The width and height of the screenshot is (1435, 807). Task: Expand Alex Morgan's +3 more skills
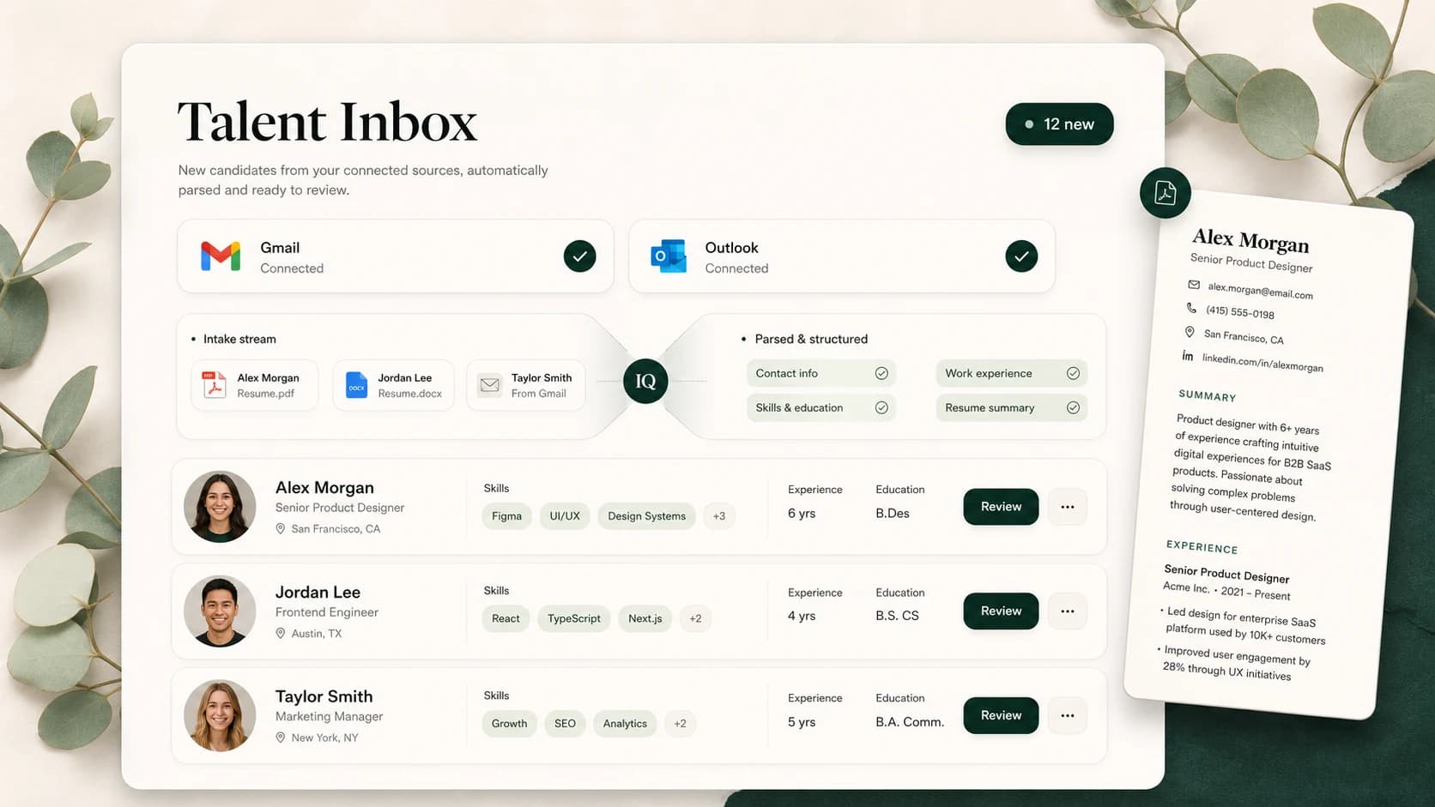point(719,516)
